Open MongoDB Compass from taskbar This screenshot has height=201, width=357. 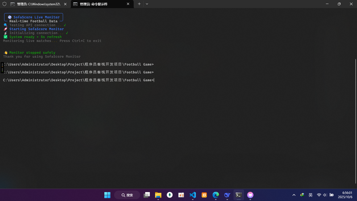[x=170, y=195]
